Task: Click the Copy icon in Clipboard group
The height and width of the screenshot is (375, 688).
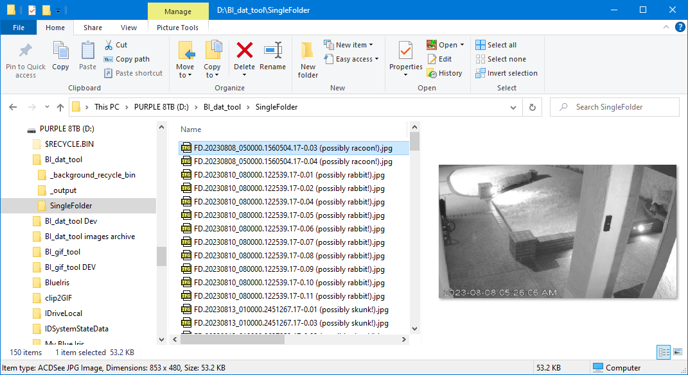Action: pyautogui.click(x=60, y=51)
